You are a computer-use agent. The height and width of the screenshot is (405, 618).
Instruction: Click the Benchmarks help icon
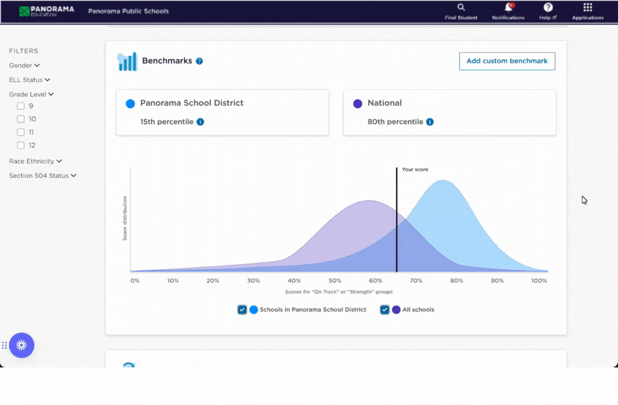click(x=199, y=61)
